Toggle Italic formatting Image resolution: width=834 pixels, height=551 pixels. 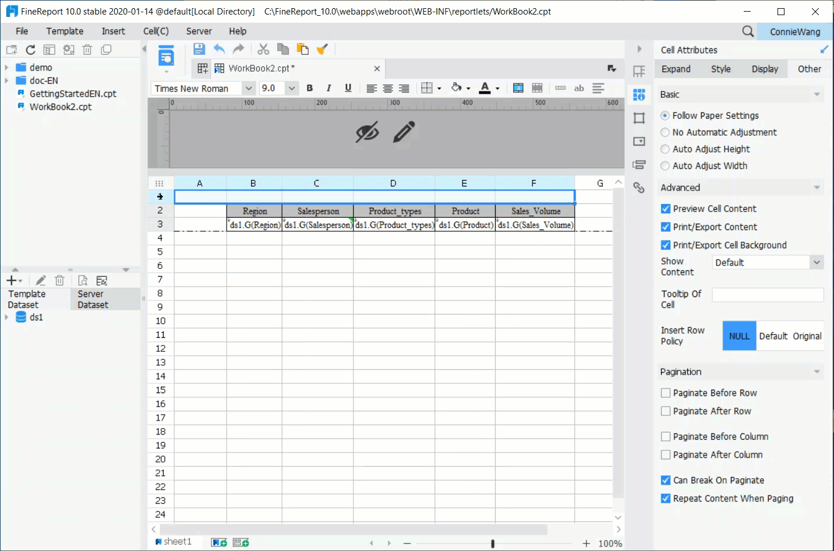click(x=328, y=88)
